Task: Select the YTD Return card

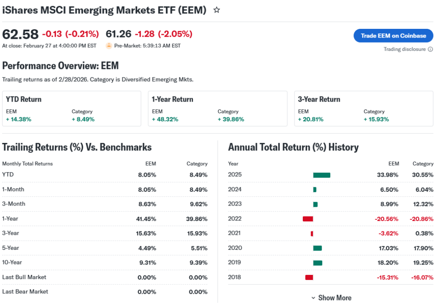Action: coord(71,109)
